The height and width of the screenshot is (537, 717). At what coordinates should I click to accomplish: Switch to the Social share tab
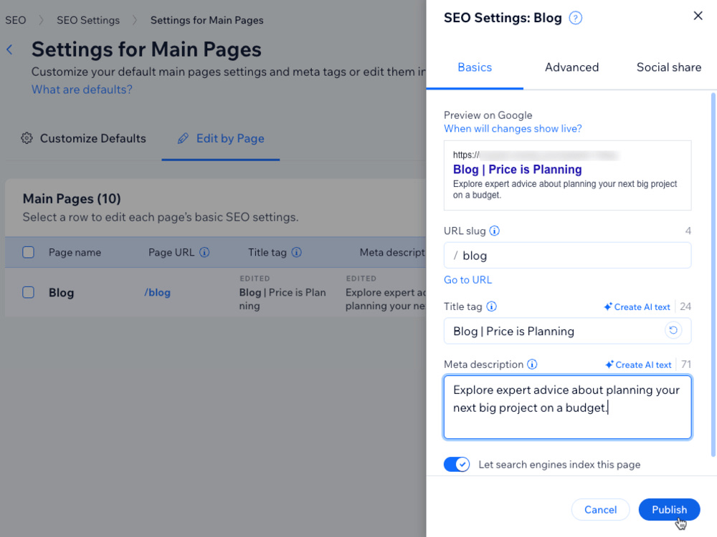[668, 67]
